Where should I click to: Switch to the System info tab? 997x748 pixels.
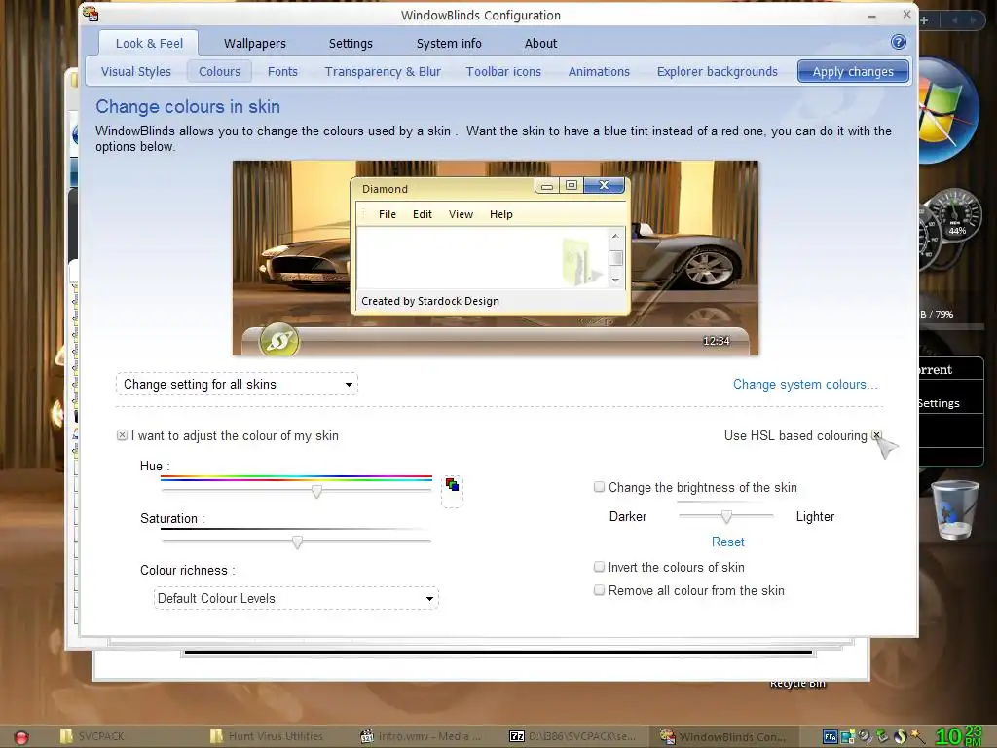click(x=449, y=43)
